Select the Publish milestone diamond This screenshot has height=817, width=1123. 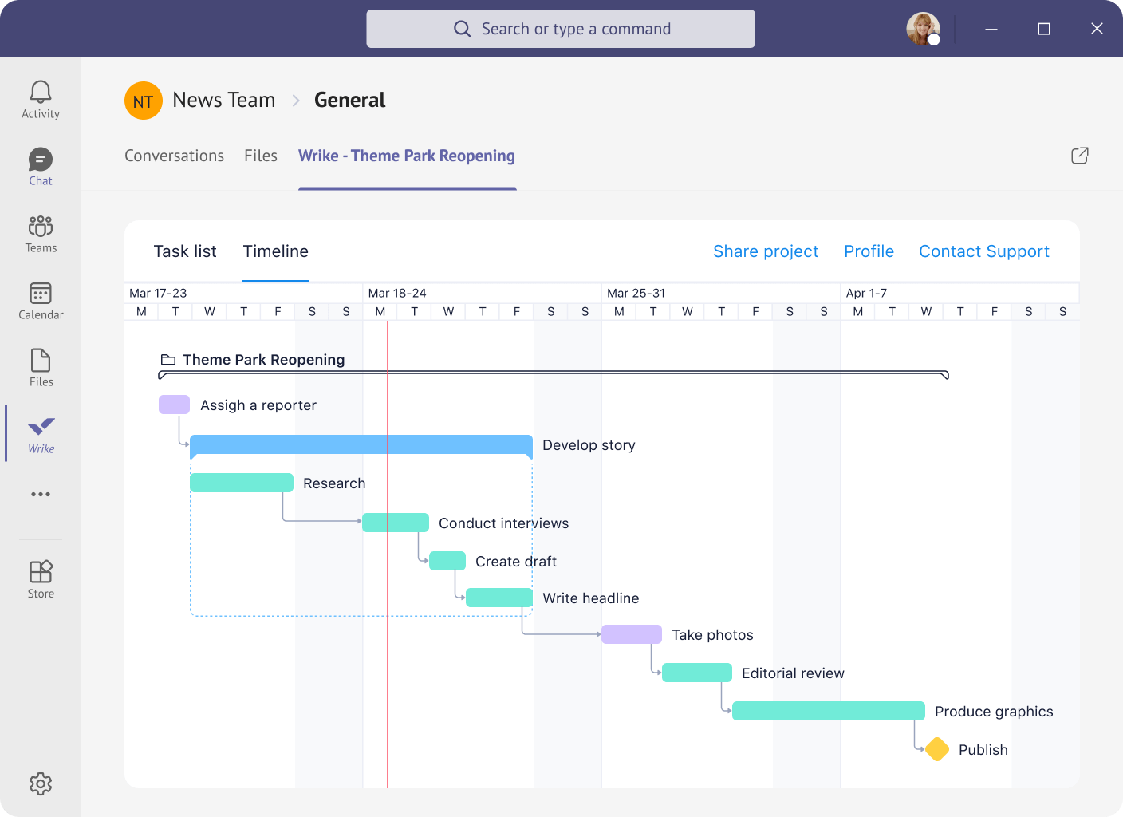point(937,749)
